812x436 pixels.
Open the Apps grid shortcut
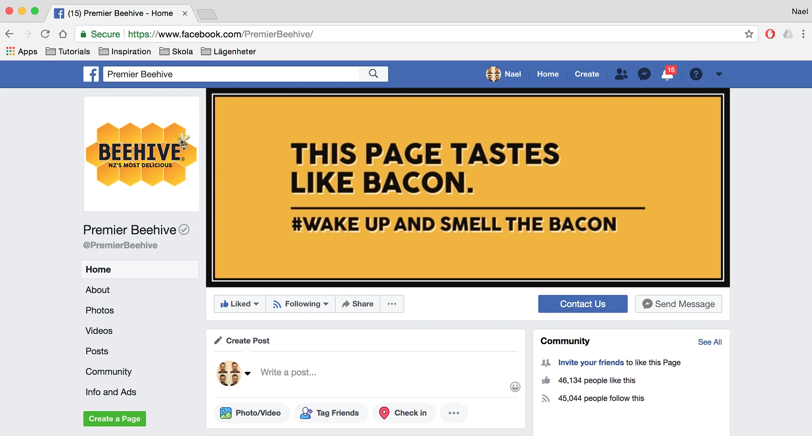pyautogui.click(x=22, y=52)
